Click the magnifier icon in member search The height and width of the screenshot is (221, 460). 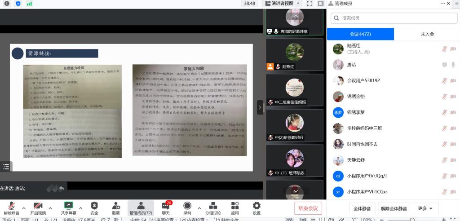coord(336,18)
